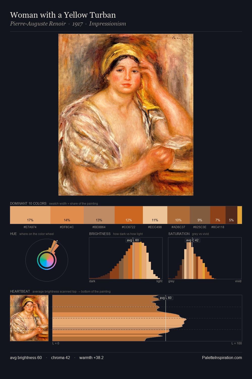This screenshot has width=252, height=379.
Task: Choose the 5% darkest brown swatch
Action: (x=231, y=215)
